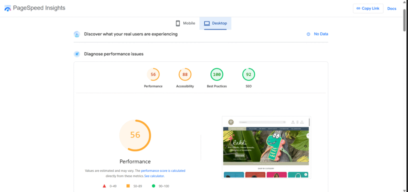Switch to the Mobile tab
Image resolution: width=408 pixels, height=192 pixels.
click(x=186, y=23)
